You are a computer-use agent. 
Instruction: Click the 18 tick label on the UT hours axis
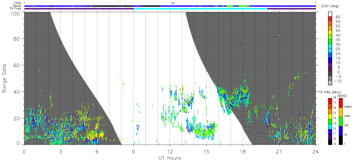pyautogui.click(x=243, y=152)
